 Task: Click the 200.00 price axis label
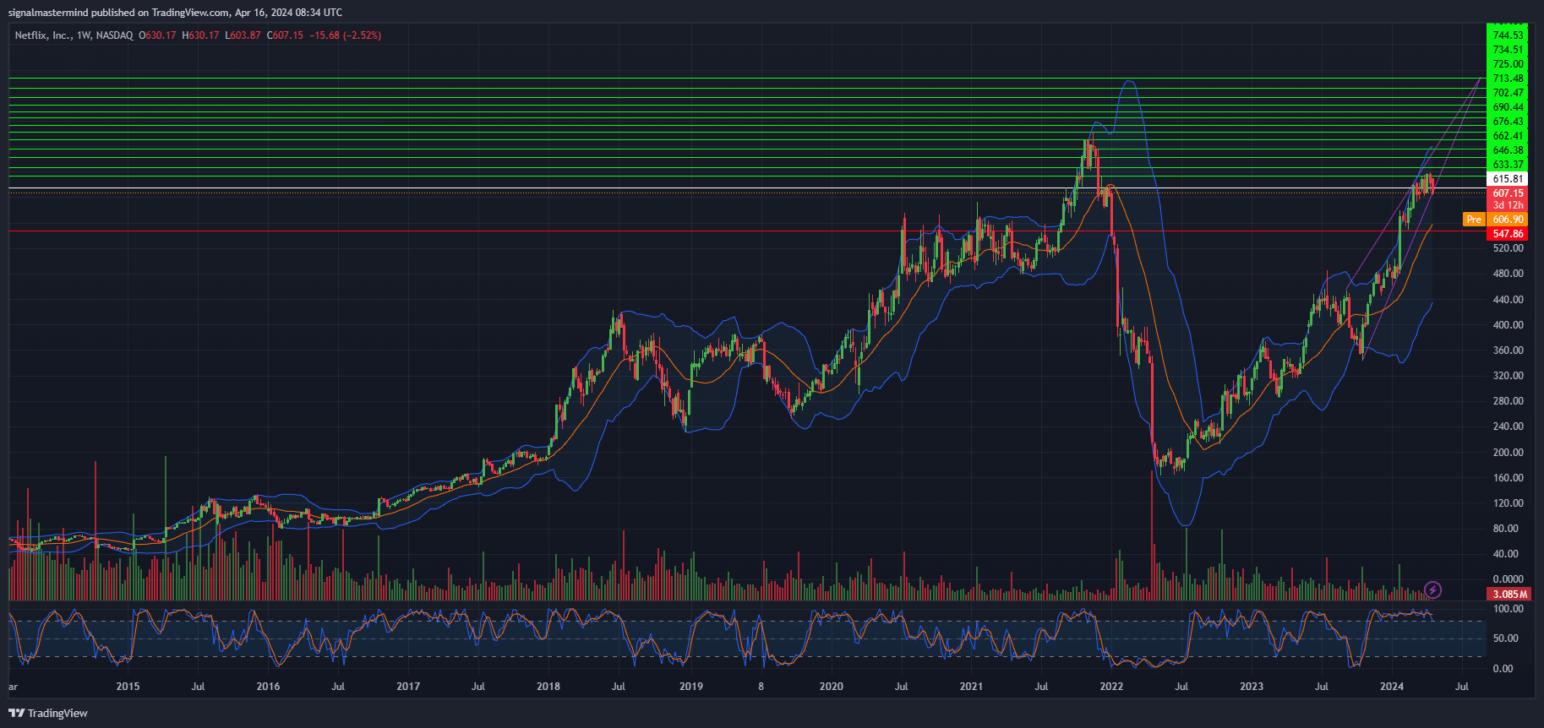[x=1508, y=453]
